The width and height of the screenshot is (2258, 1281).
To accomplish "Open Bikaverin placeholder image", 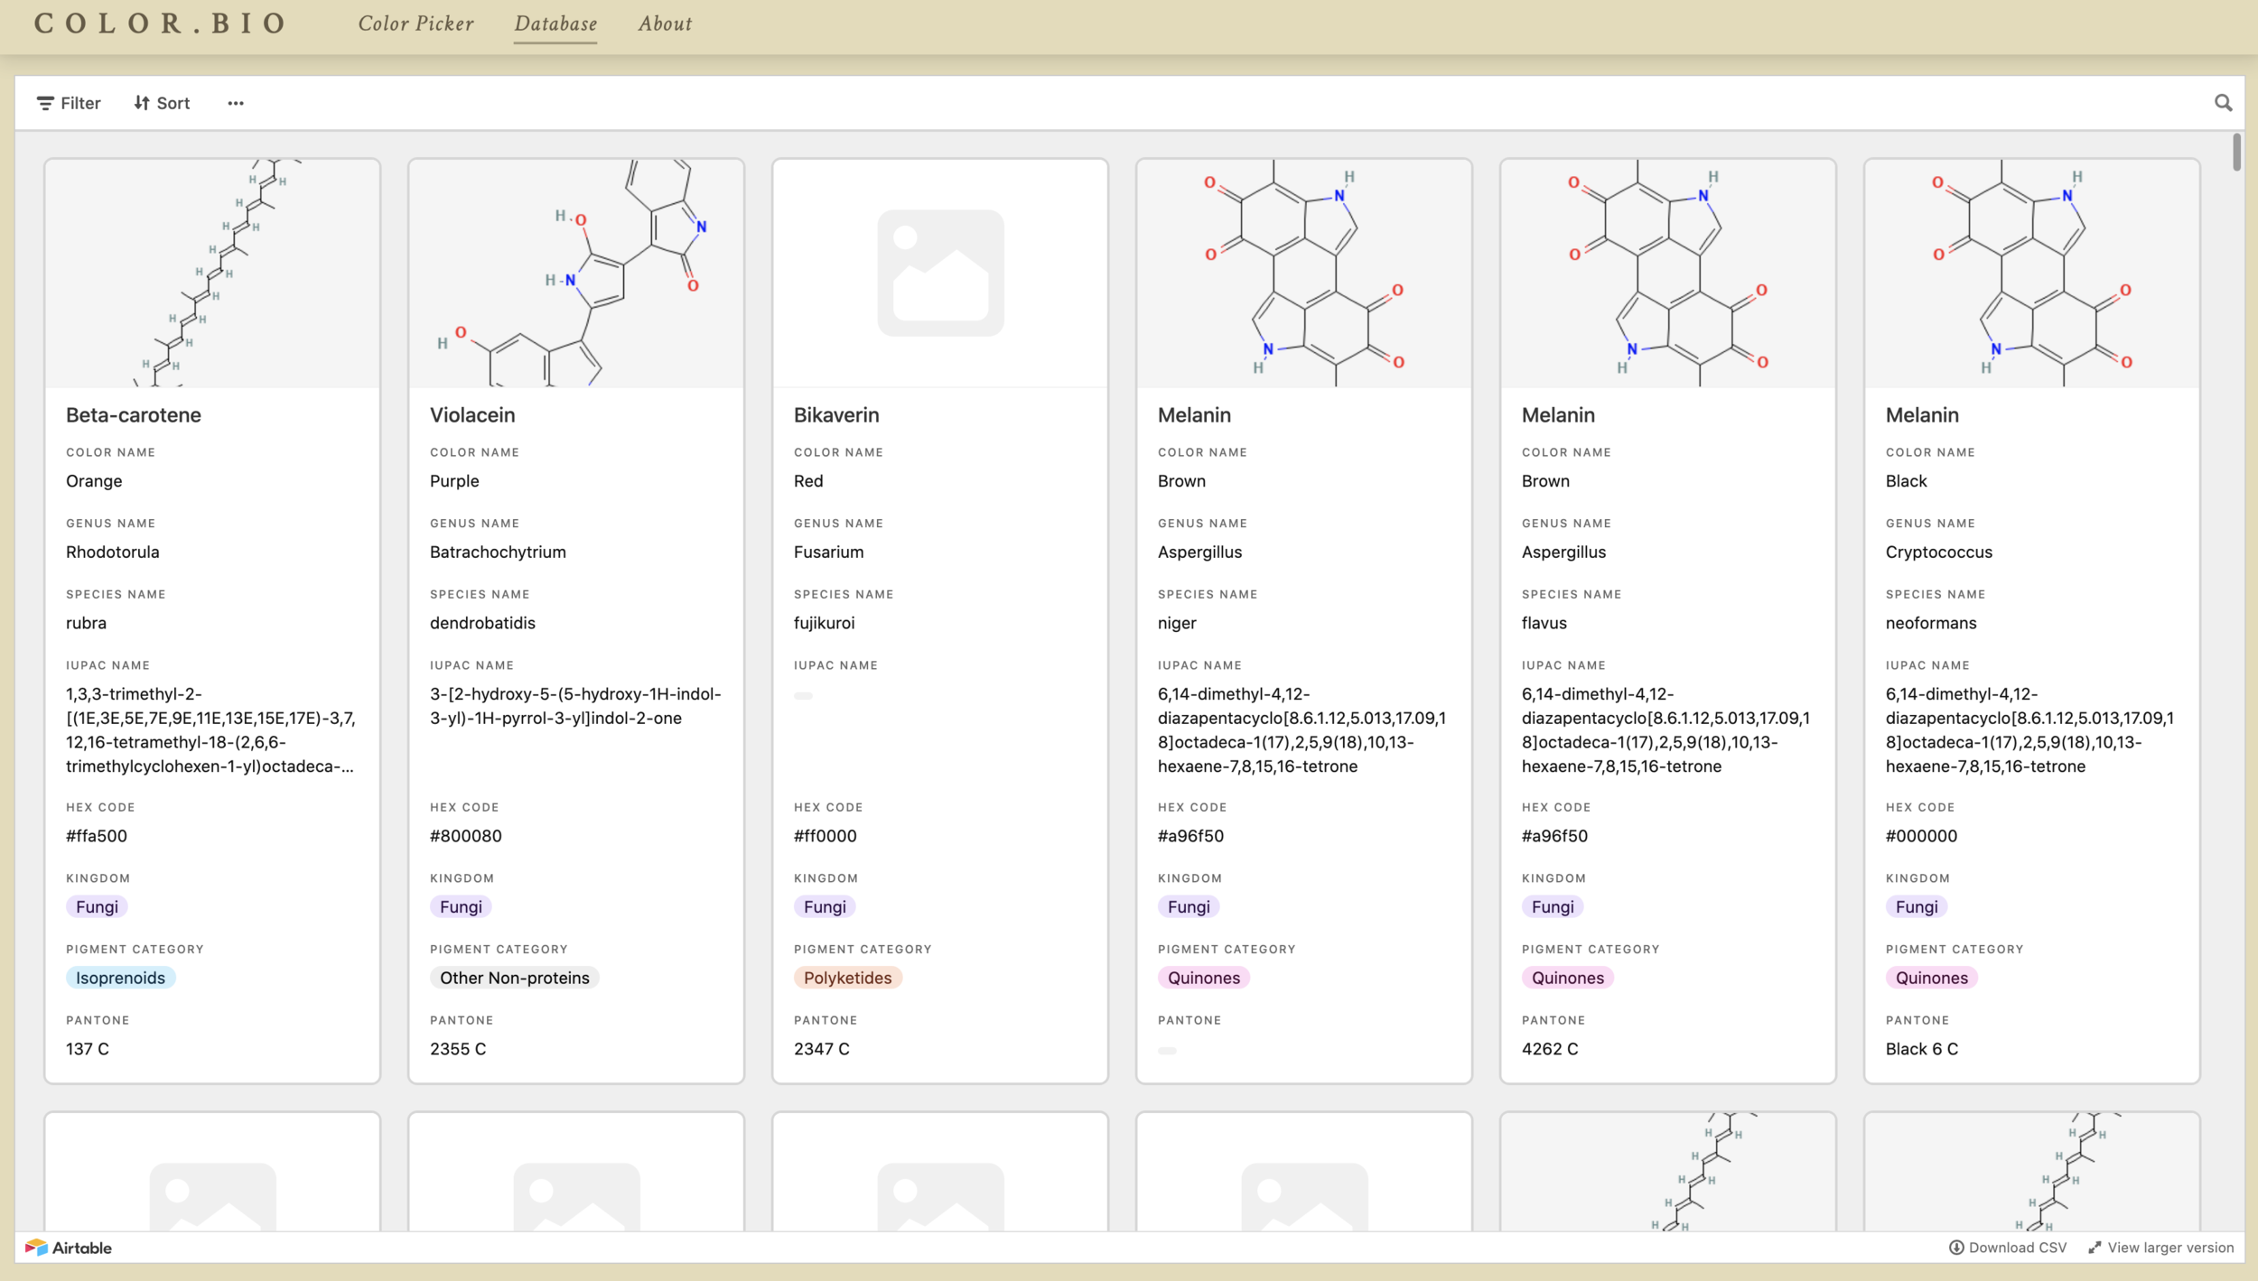I will [x=940, y=274].
